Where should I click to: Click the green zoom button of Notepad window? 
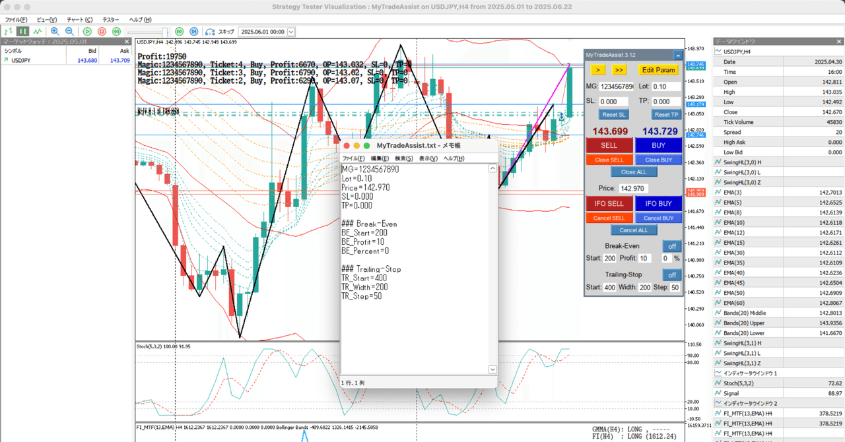367,145
